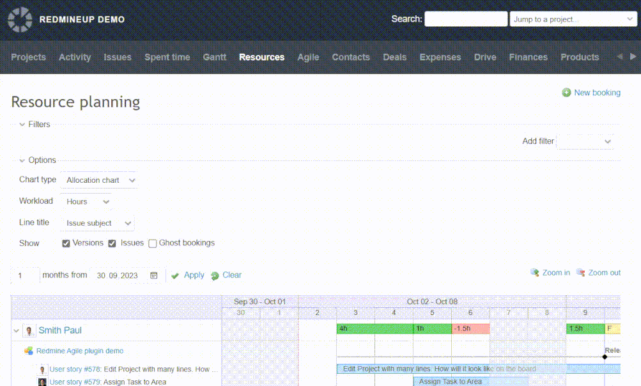Uncheck the Versions checkbox

[66, 243]
